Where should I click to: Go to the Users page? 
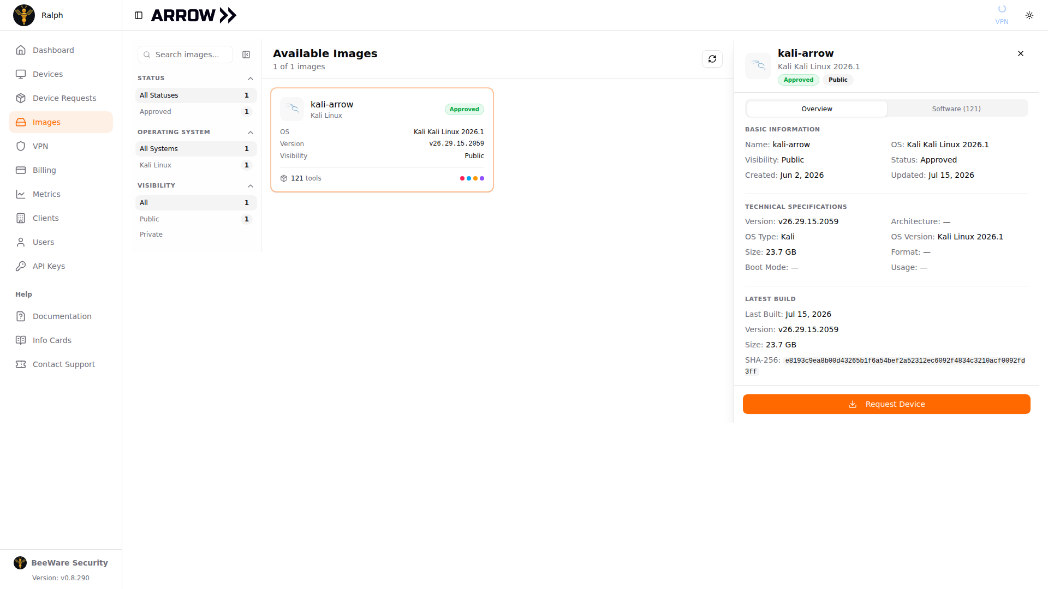click(x=61, y=242)
